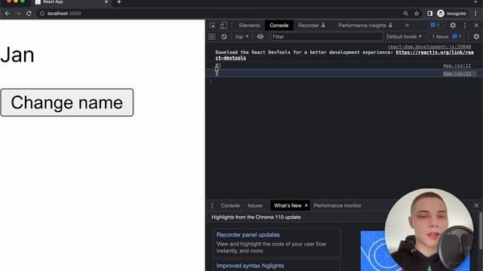The height and width of the screenshot is (271, 483).
Task: Click the Jan name text
Action: pyautogui.click(x=17, y=55)
